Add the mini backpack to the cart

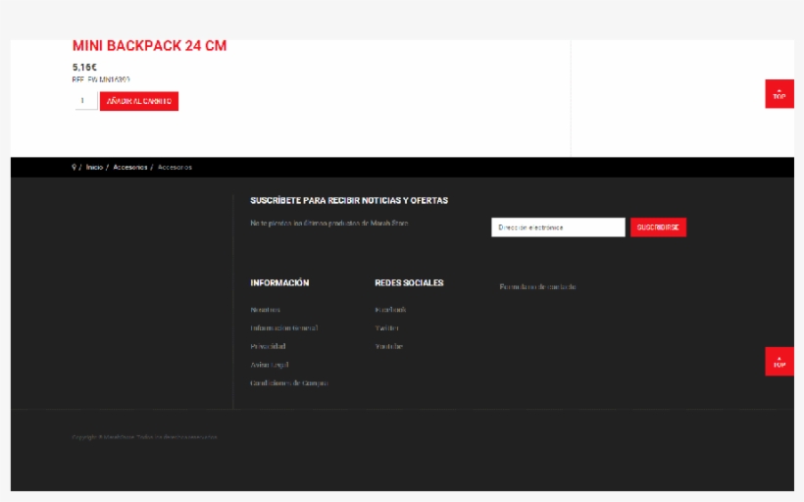point(139,101)
